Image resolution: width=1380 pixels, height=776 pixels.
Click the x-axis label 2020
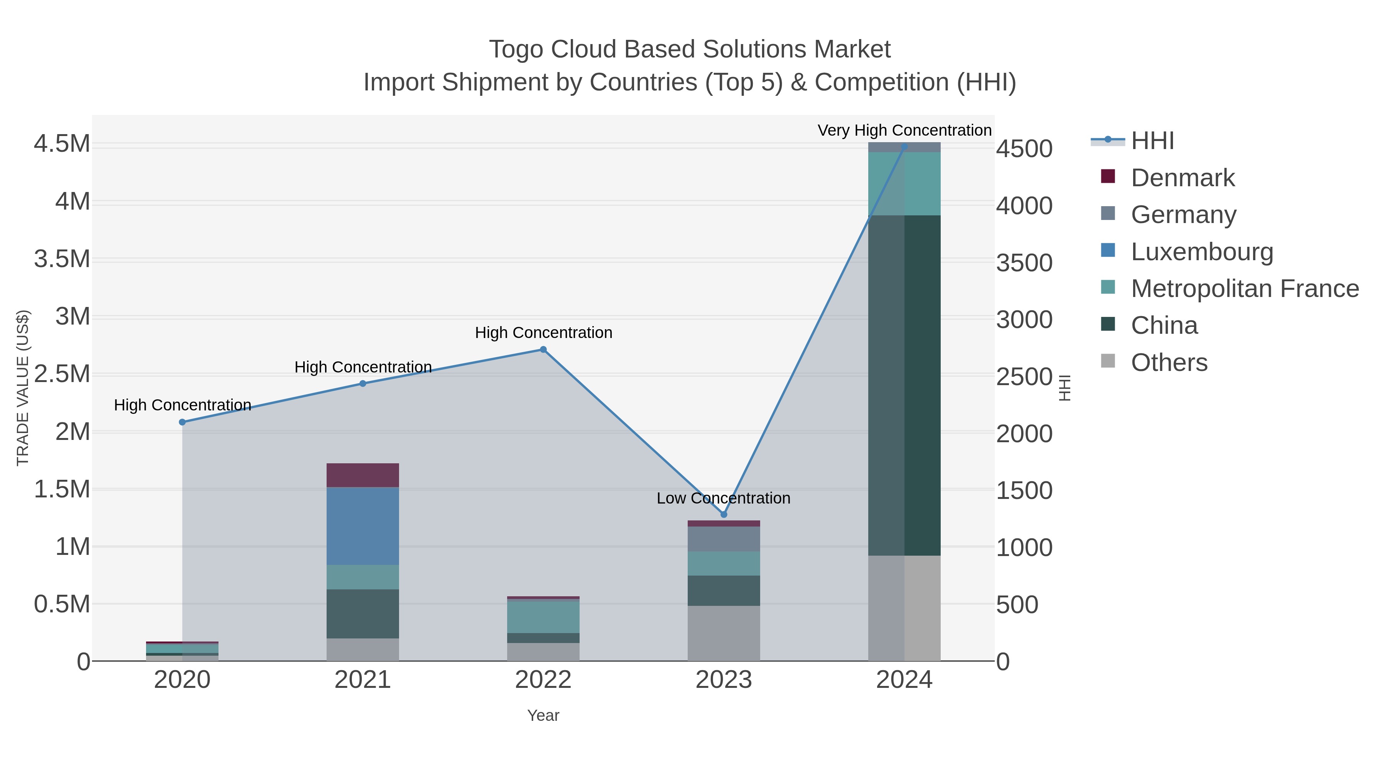point(182,680)
